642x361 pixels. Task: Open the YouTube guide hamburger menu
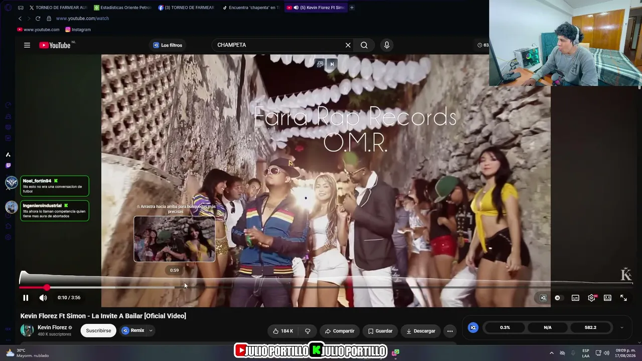point(27,45)
